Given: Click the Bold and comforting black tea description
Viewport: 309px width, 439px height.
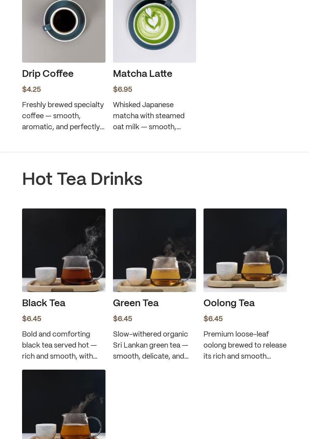Looking at the screenshot, I should click(x=59, y=345).
